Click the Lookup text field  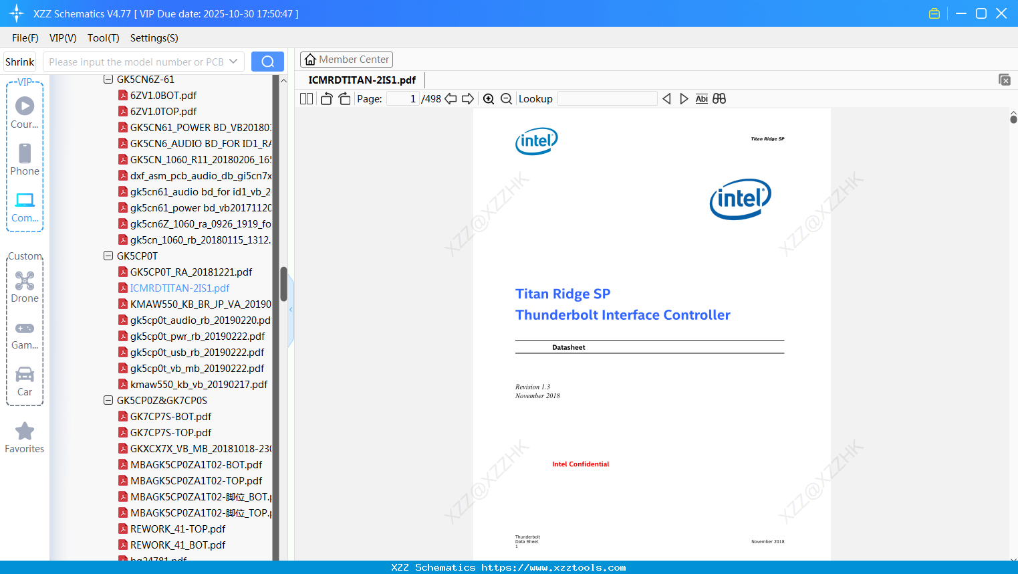click(x=607, y=99)
